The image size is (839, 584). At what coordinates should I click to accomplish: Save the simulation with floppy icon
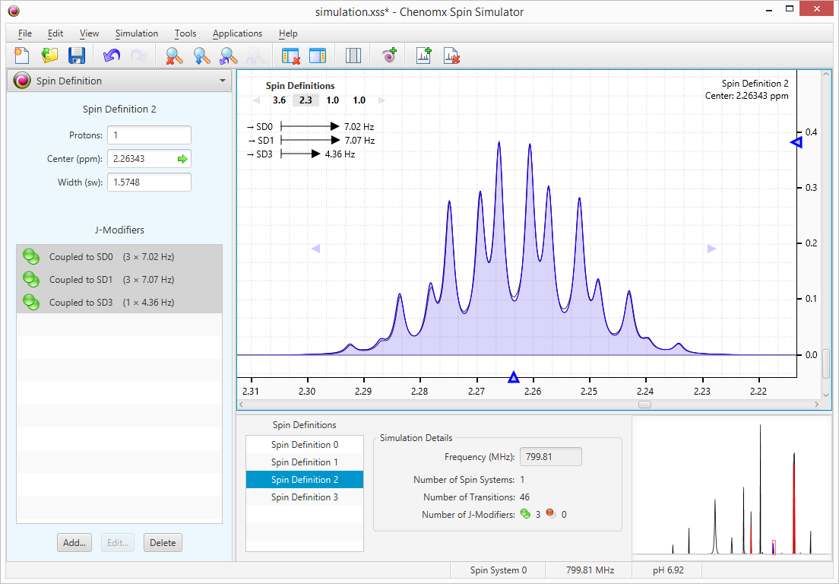77,56
